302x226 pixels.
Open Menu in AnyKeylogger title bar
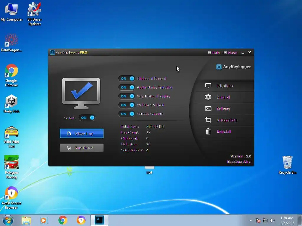pyautogui.click(x=230, y=52)
